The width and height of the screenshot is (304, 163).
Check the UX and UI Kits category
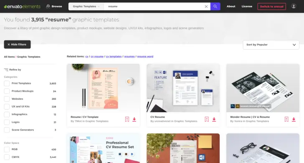7,107
